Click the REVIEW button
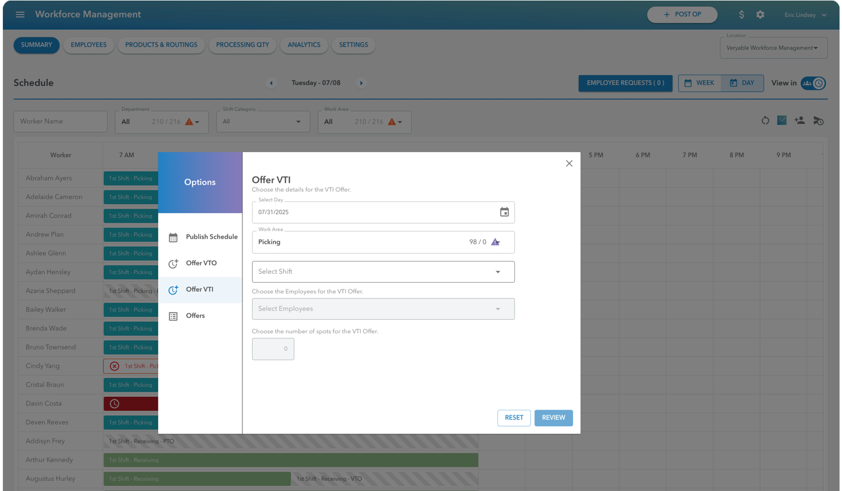The image size is (842, 491). [553, 417]
